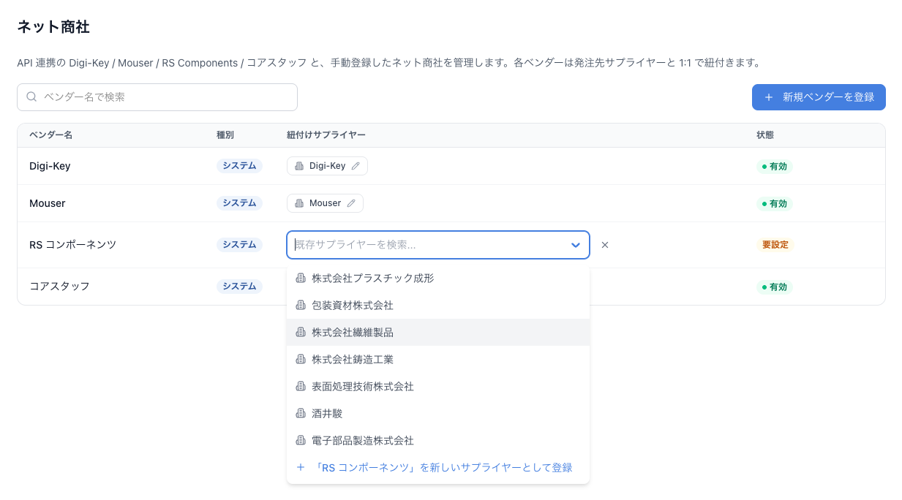Click the Mouser vendor name cell
902x500 pixels.
[x=48, y=203]
